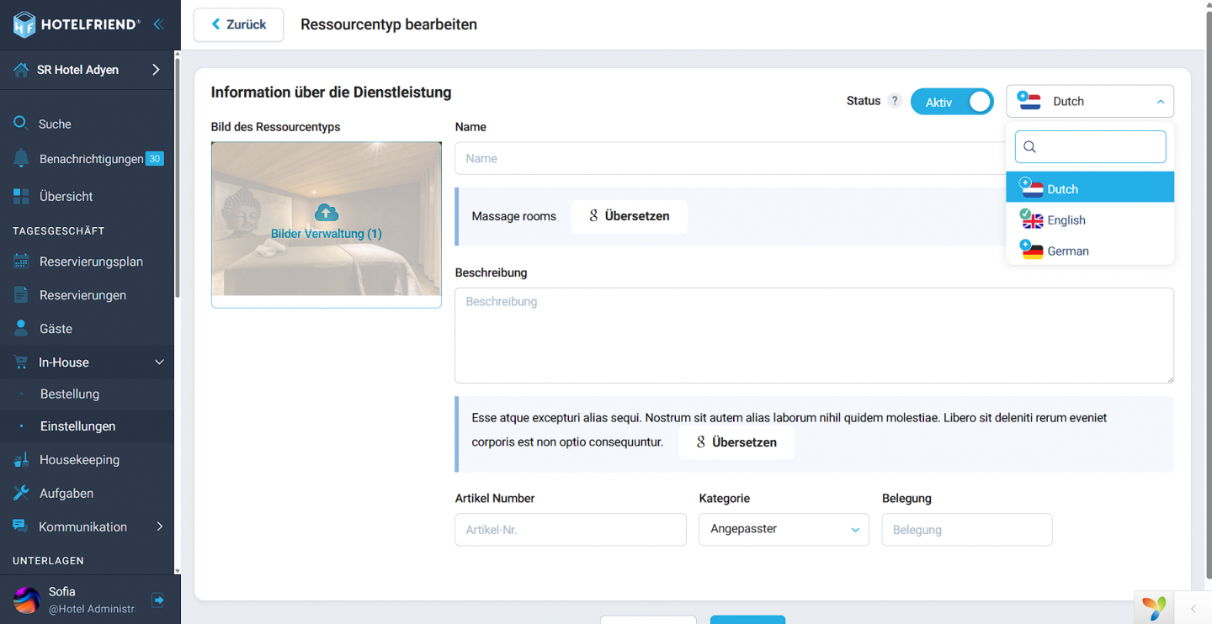The width and height of the screenshot is (1212, 624).
Task: Open the Suche sidebar link
Action: point(55,124)
